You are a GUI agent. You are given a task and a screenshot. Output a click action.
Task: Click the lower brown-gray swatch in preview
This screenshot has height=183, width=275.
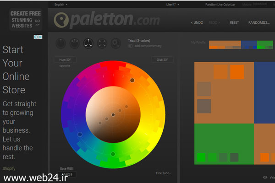click(204, 106)
